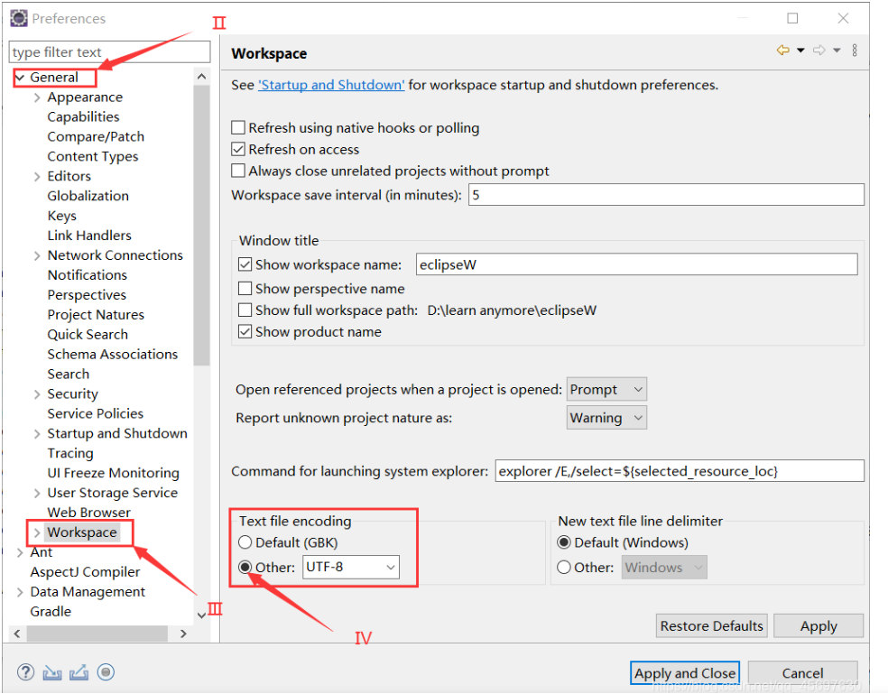Click Restore Defaults button

coord(712,626)
